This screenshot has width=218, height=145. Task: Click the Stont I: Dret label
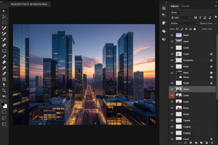[206, 23]
